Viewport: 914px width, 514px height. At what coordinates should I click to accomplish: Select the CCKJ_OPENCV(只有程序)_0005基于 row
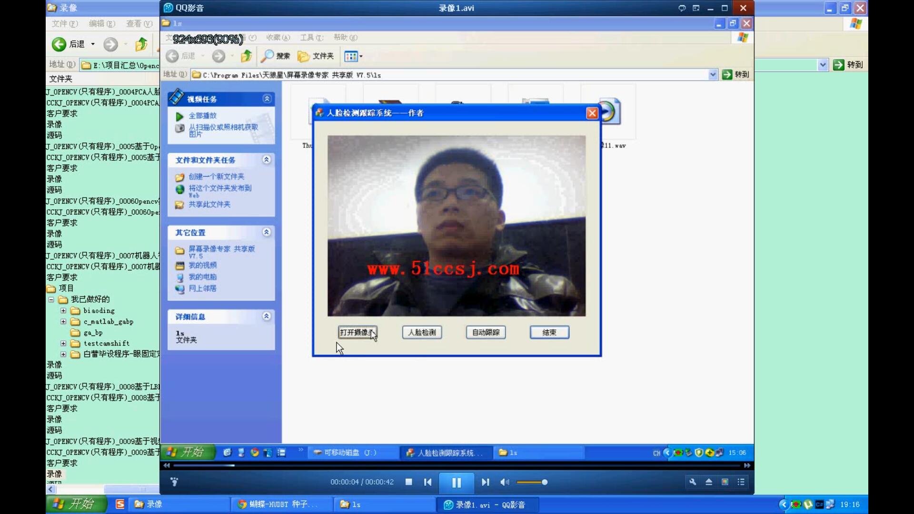point(103,158)
